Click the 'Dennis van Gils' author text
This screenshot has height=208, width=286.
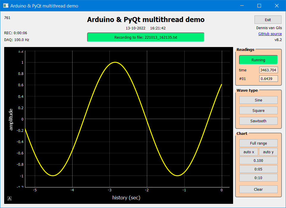269,28
